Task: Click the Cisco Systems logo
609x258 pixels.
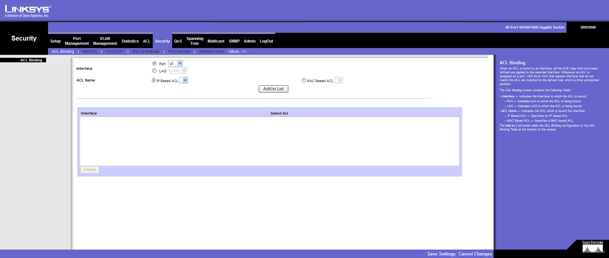Action: [593, 247]
